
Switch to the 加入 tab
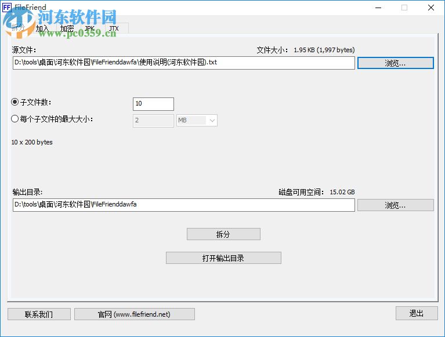(x=42, y=28)
